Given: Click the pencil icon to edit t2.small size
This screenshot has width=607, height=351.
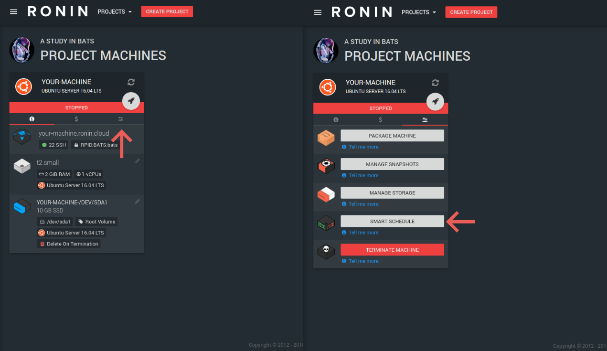Looking at the screenshot, I should (138, 161).
